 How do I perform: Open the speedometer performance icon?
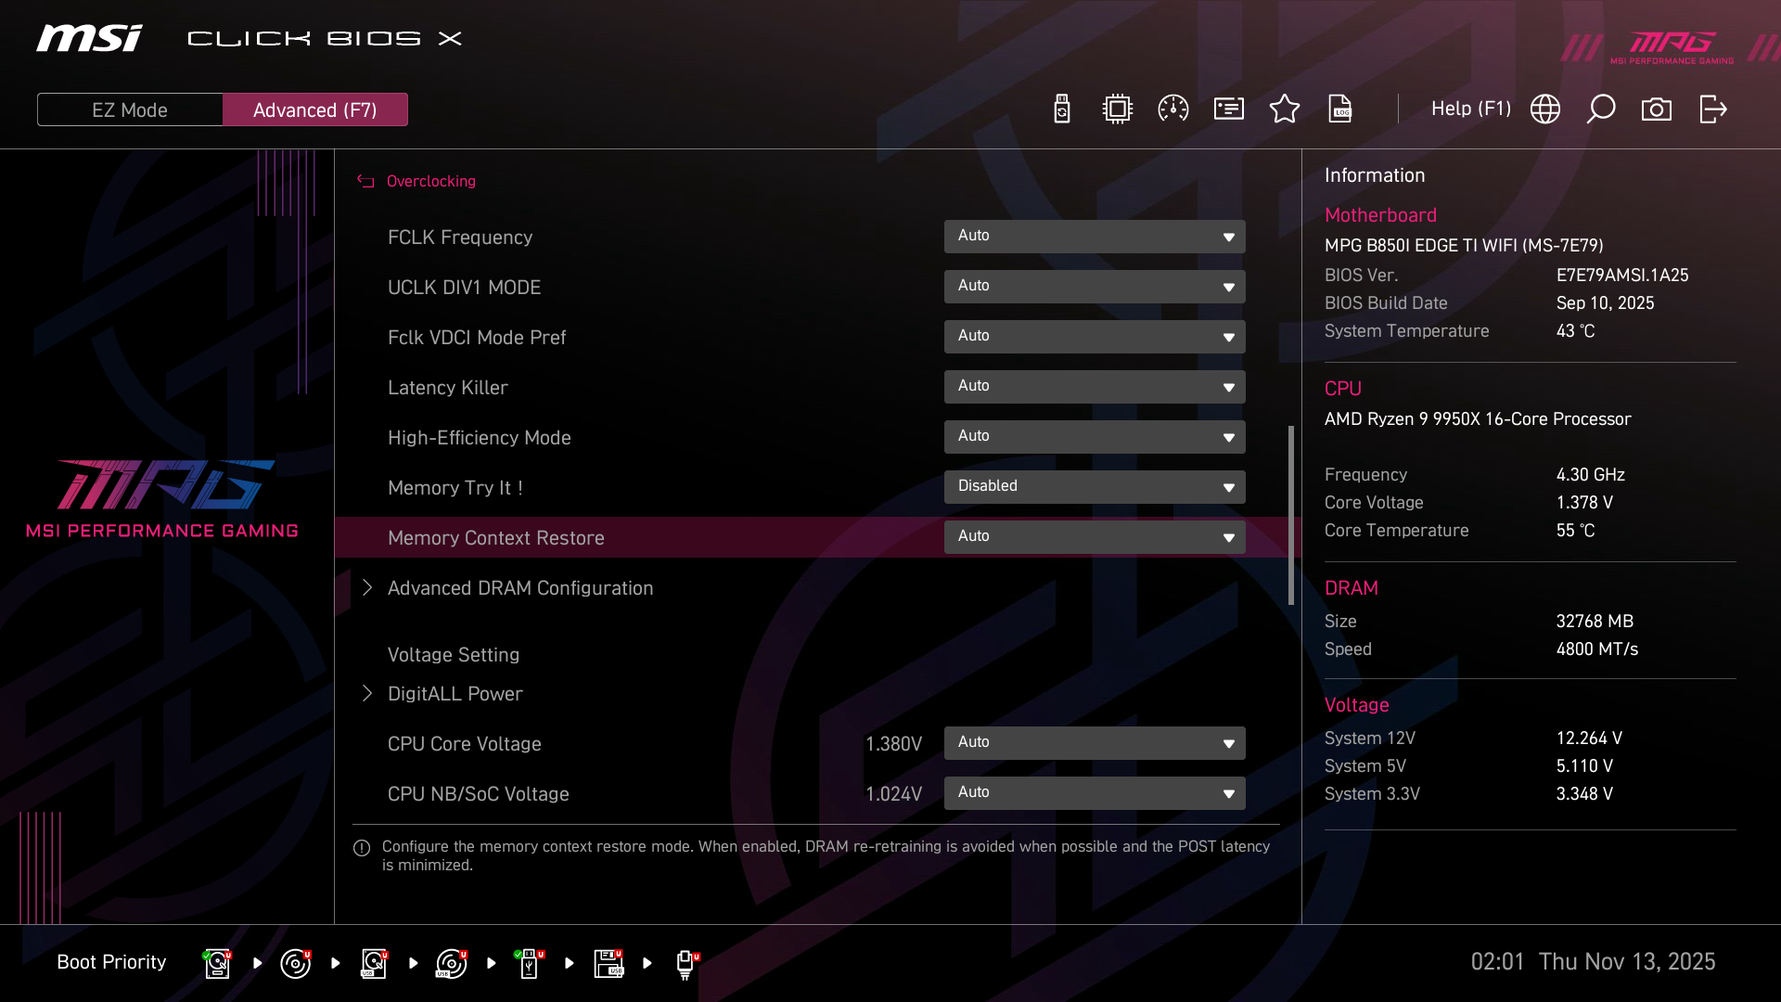[1173, 109]
